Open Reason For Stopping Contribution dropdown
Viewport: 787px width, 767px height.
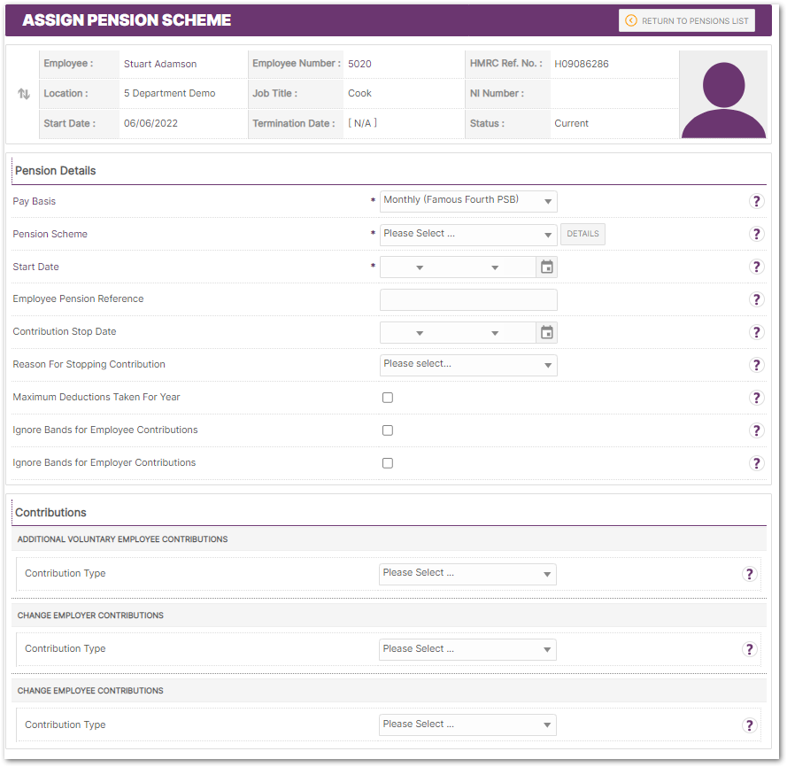468,364
